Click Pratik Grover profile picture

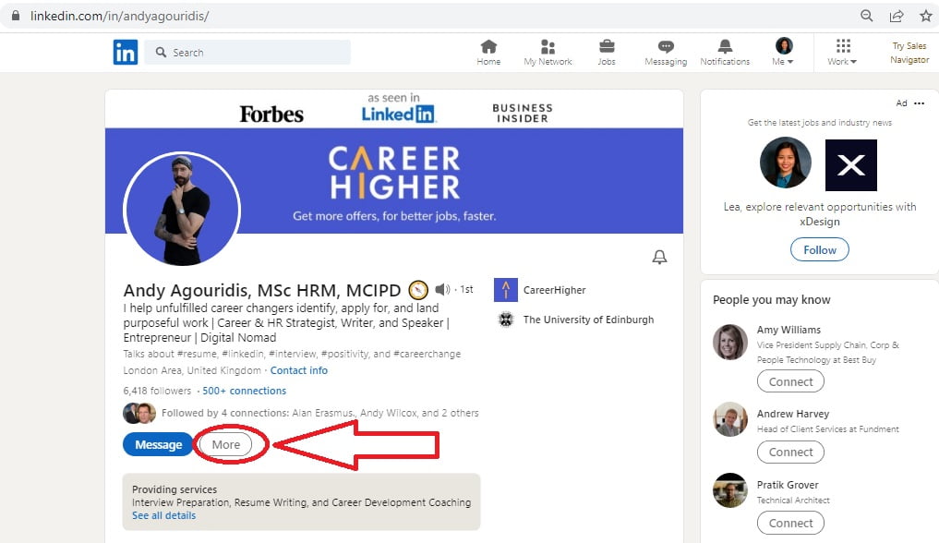pos(730,489)
